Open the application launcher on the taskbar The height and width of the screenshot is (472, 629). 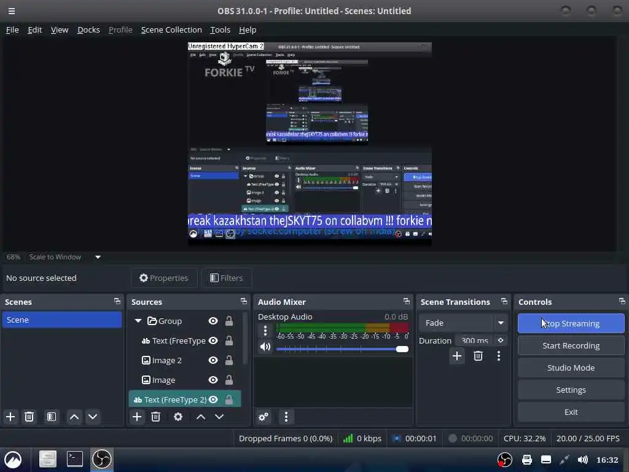[13, 459]
